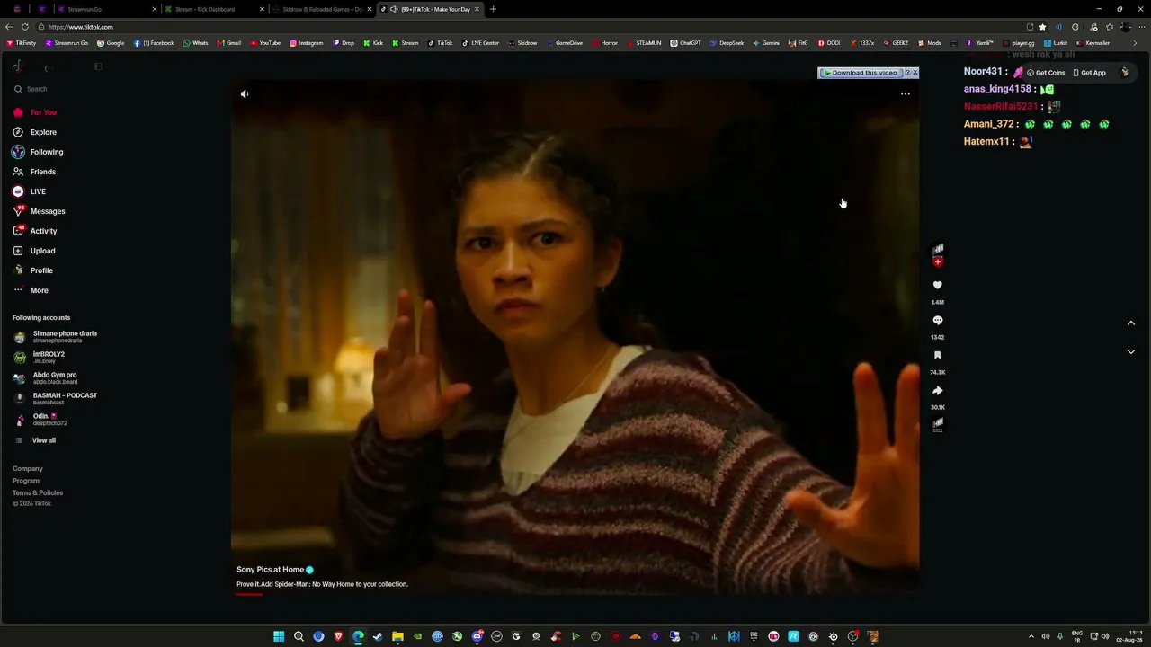Open Steam from the taskbar

378,636
